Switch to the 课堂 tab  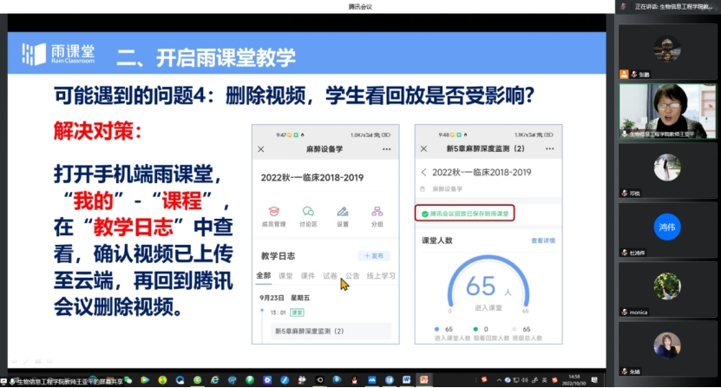tap(285, 276)
